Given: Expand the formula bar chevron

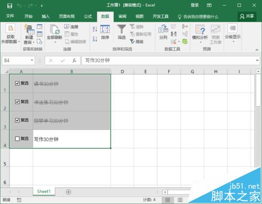Looking at the screenshot, I should (257, 60).
